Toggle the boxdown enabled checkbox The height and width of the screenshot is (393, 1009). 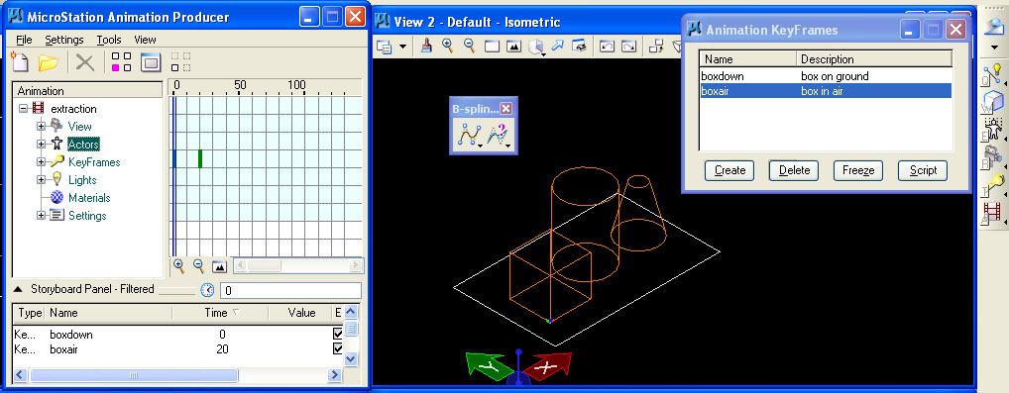click(338, 334)
